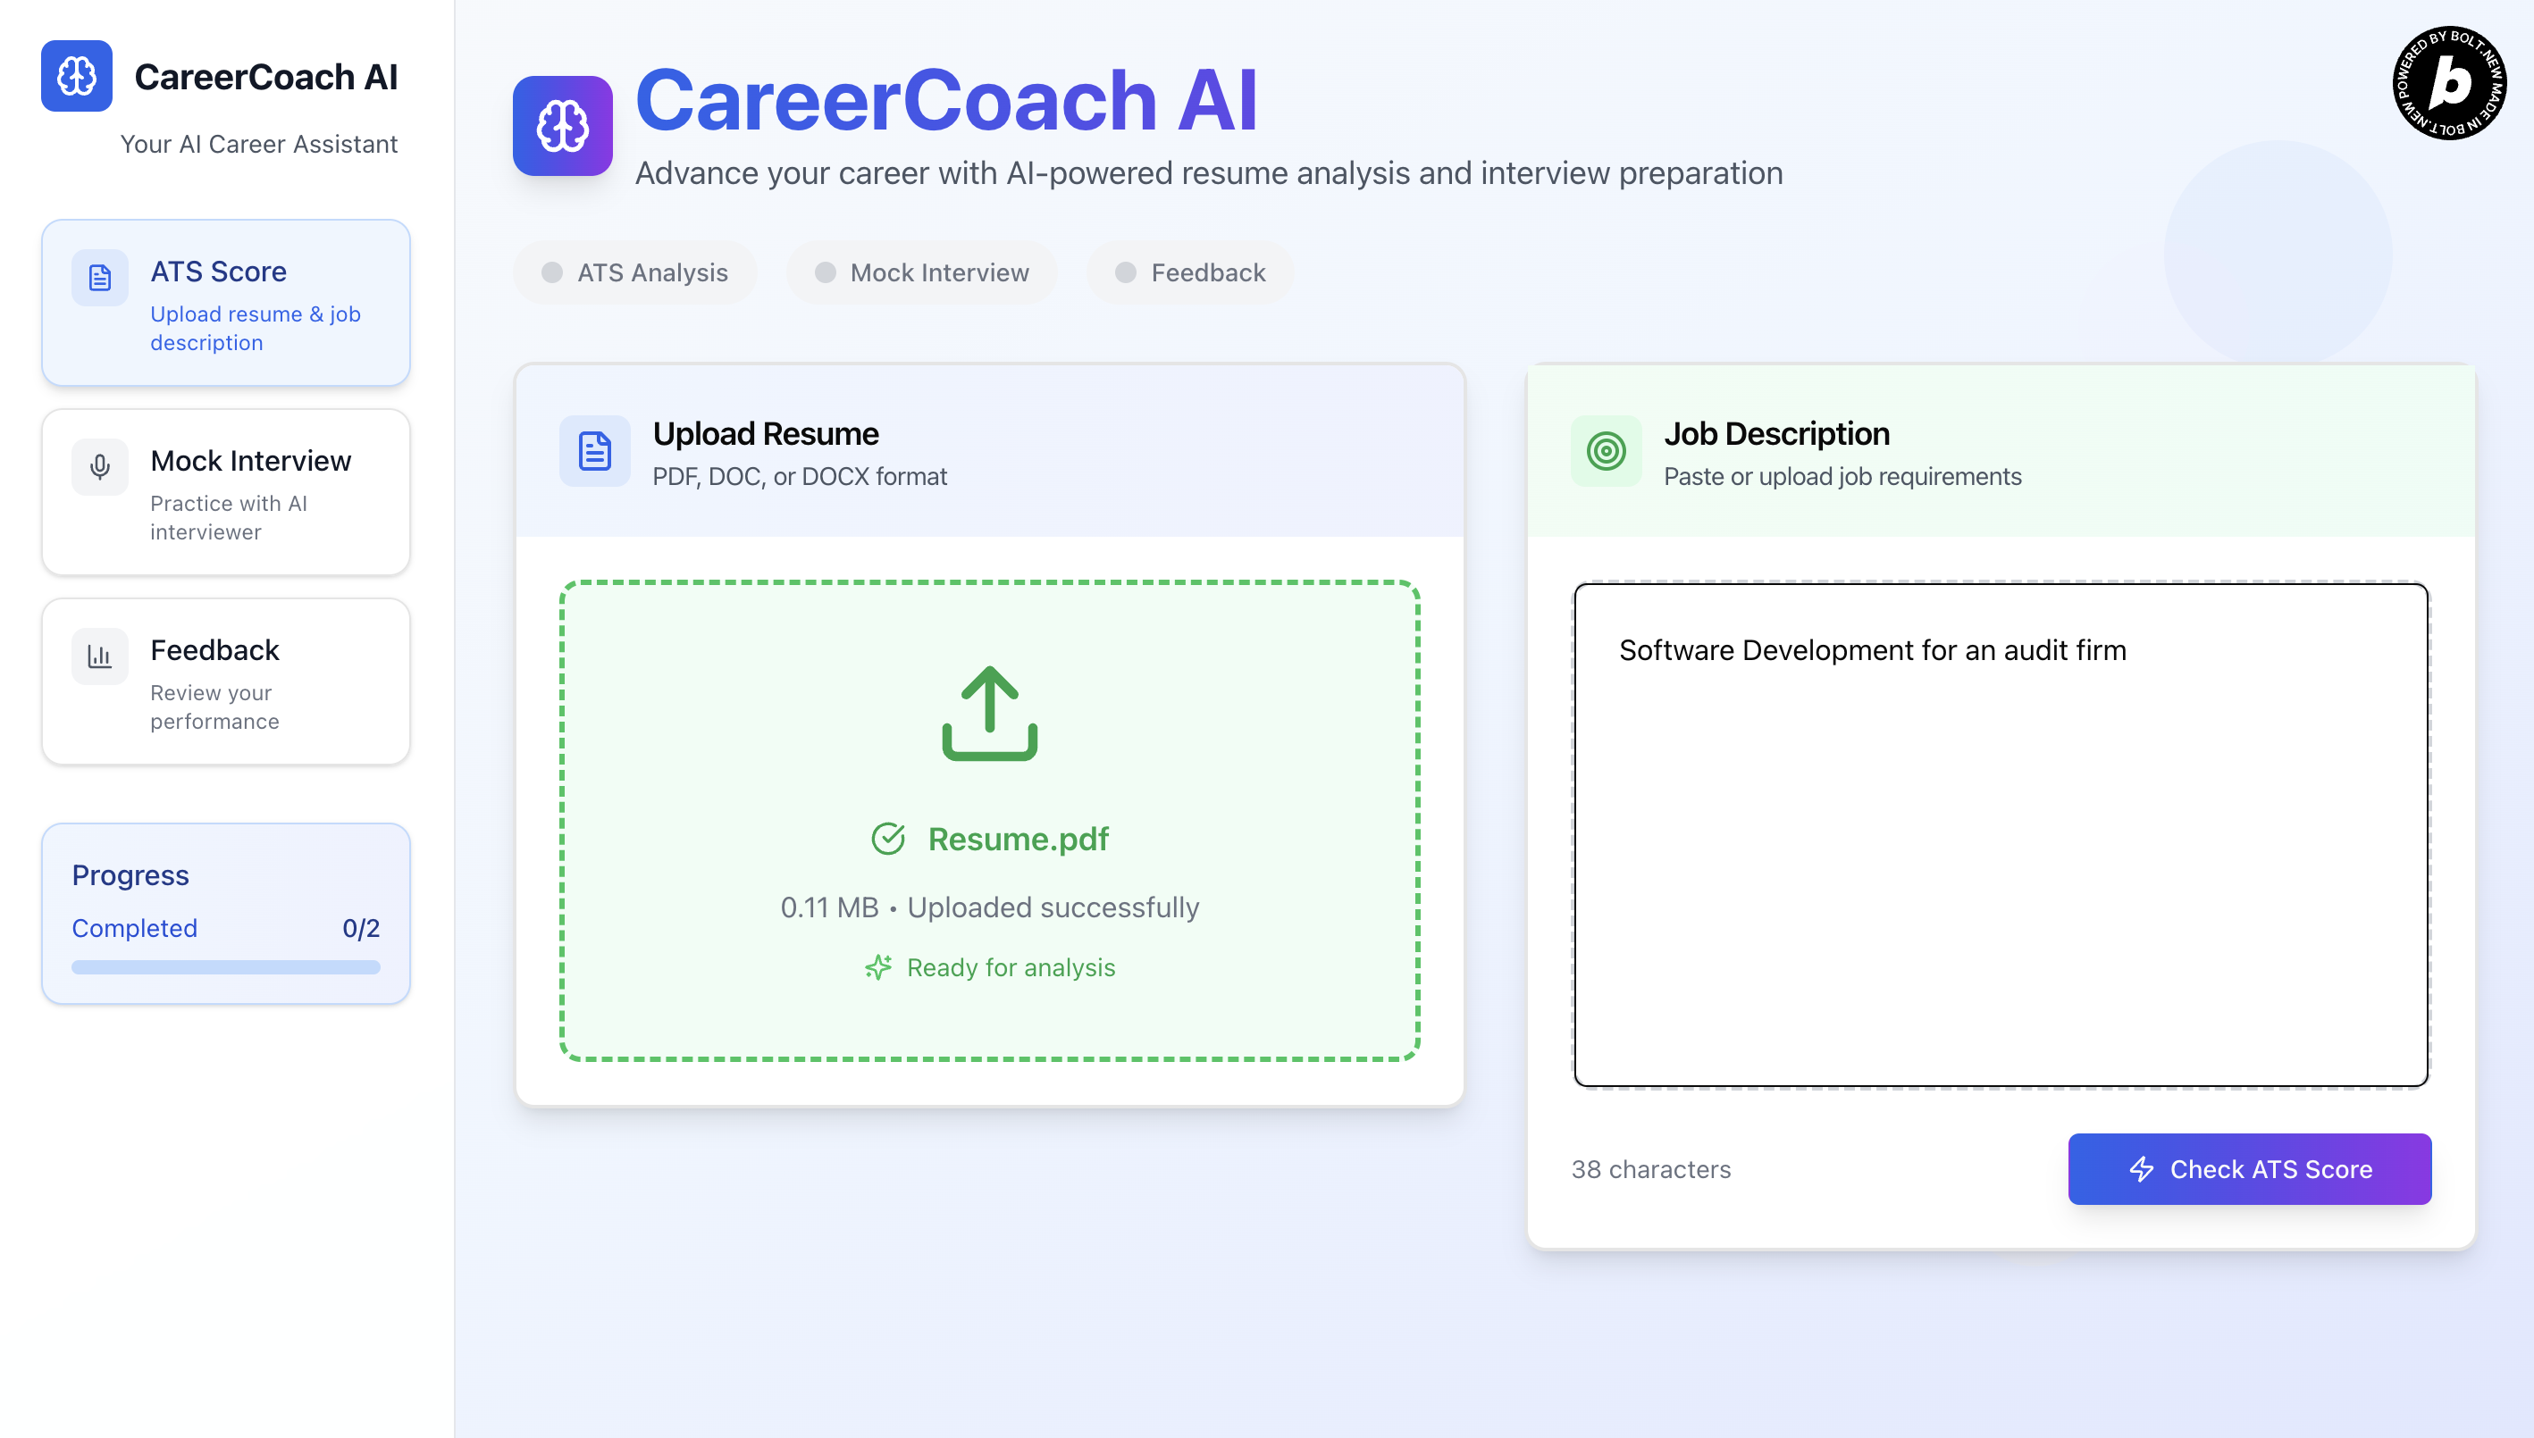Viewport: 2534px width, 1438px height.
Task: Click the Resume.pdf file name
Action: point(1018,839)
